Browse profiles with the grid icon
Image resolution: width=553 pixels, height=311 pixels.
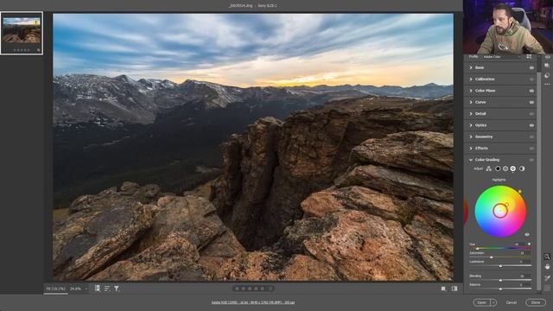click(529, 56)
